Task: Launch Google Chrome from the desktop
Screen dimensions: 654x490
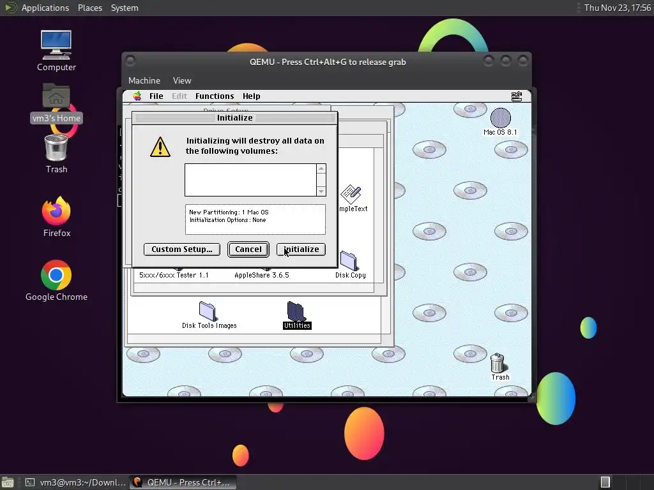Action: (x=56, y=275)
